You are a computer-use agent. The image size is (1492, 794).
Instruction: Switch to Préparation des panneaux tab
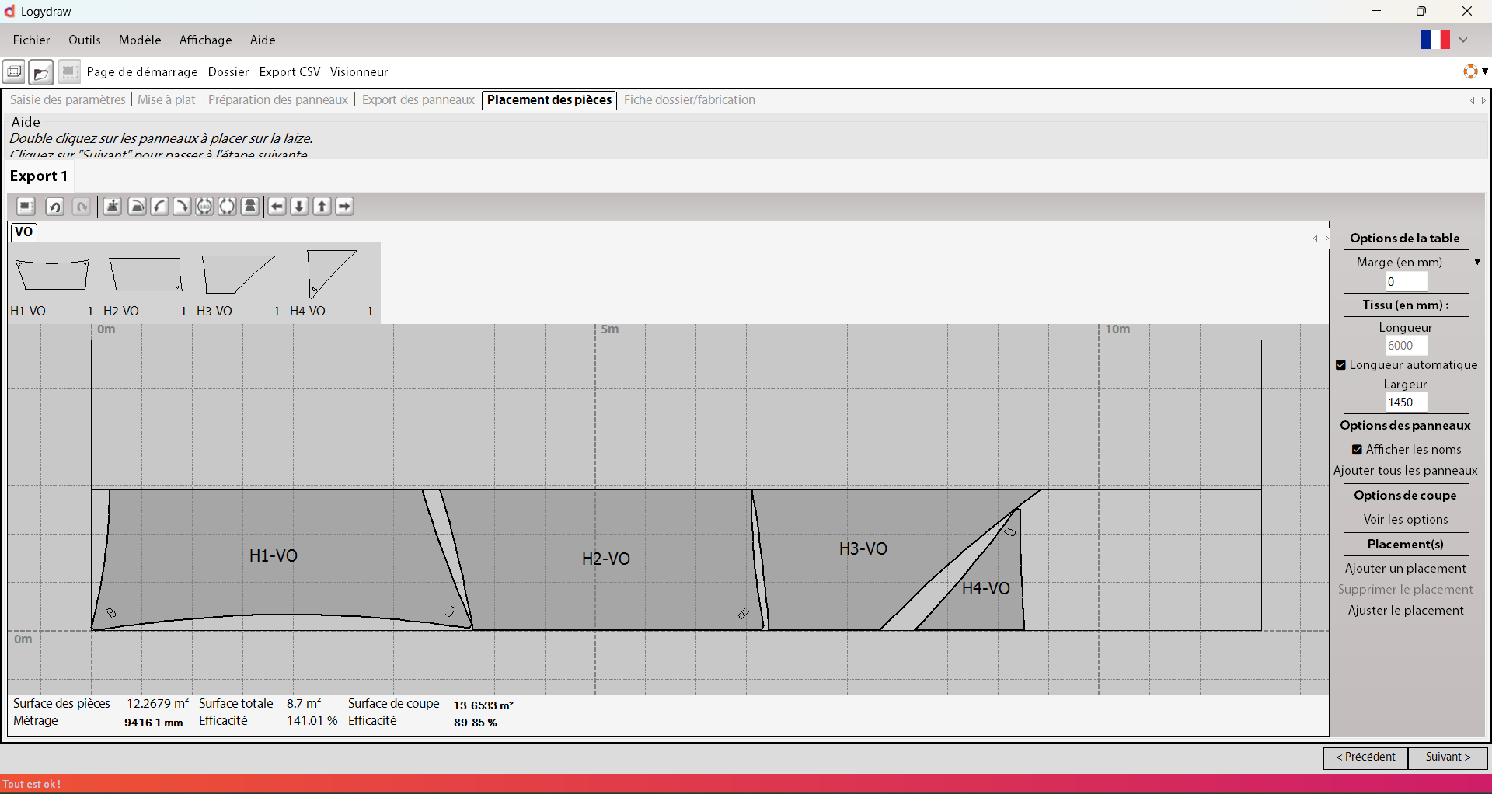[x=278, y=99]
